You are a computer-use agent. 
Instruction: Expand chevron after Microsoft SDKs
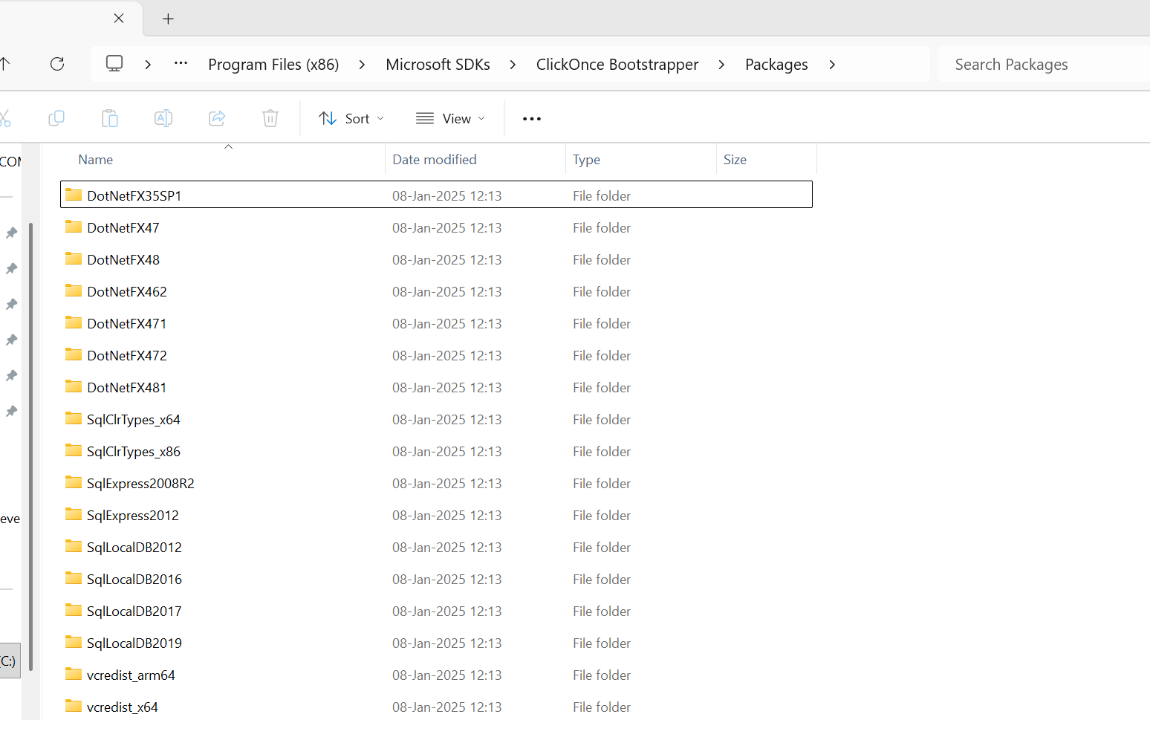[513, 65]
